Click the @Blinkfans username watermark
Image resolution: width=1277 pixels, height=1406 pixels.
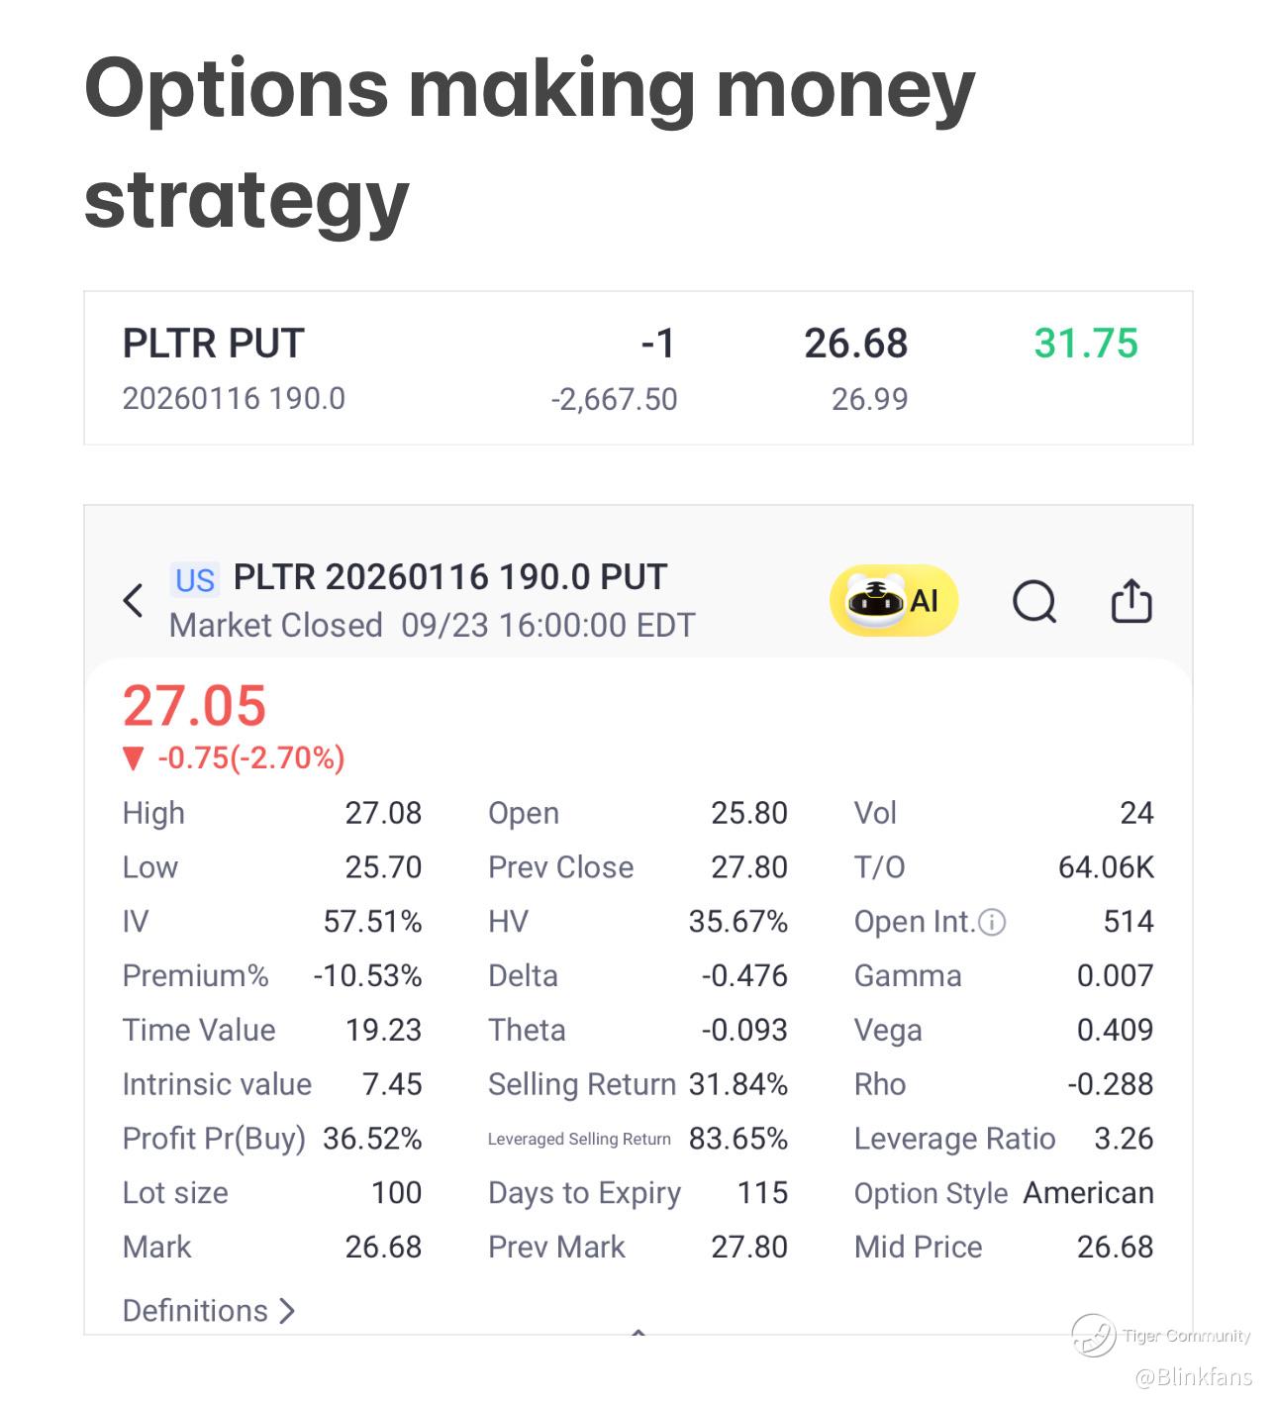click(1193, 1377)
